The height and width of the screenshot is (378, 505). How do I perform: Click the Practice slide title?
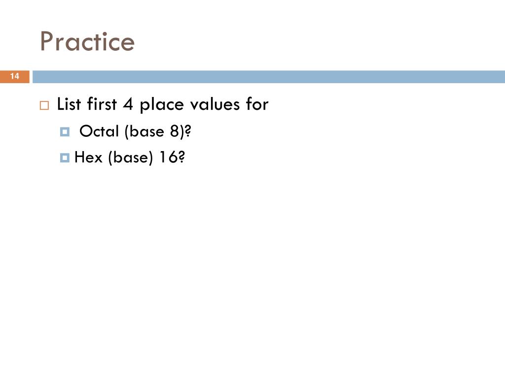pyautogui.click(x=87, y=41)
